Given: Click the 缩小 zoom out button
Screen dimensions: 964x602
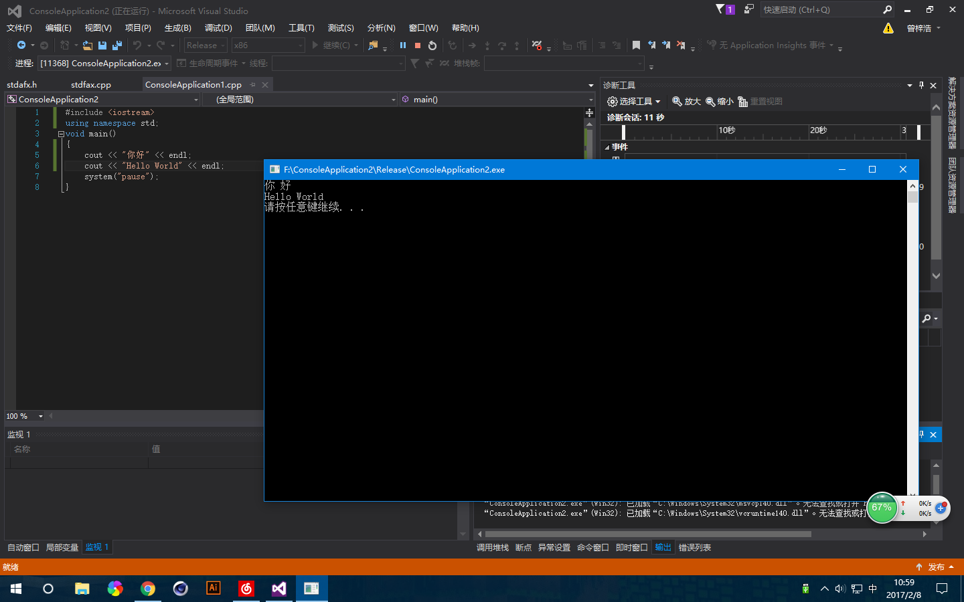Looking at the screenshot, I should 720,102.
